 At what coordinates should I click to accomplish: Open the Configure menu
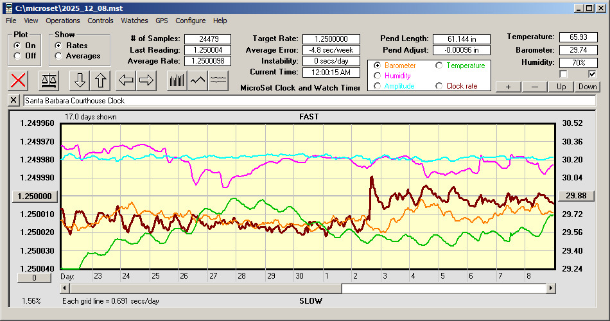click(191, 21)
